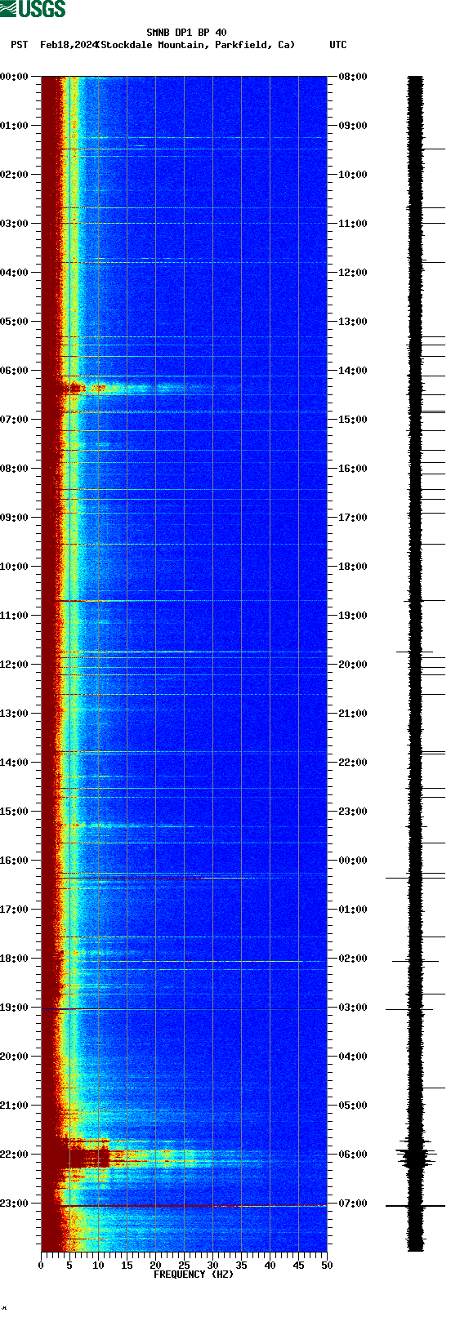The height and width of the screenshot is (1317, 451).
Task: Click the 50 Hz frequency tick label
Action: click(x=327, y=1266)
